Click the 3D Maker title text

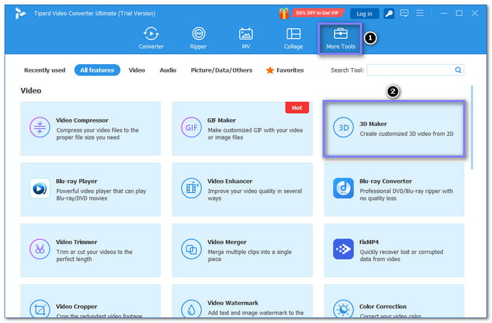pyautogui.click(x=373, y=124)
